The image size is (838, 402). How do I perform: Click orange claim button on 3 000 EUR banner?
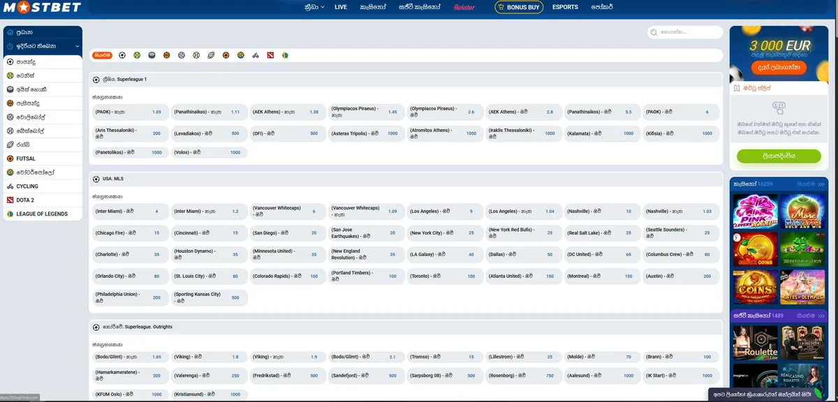click(x=779, y=67)
